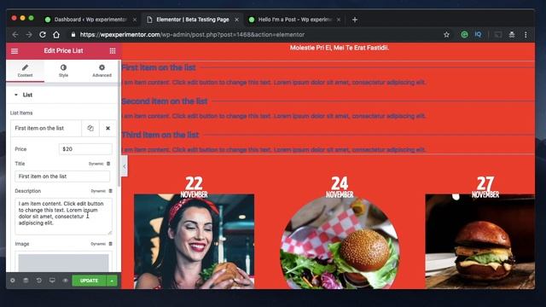Click the 'Molestie Pri Ei' heading text

pos(340,48)
